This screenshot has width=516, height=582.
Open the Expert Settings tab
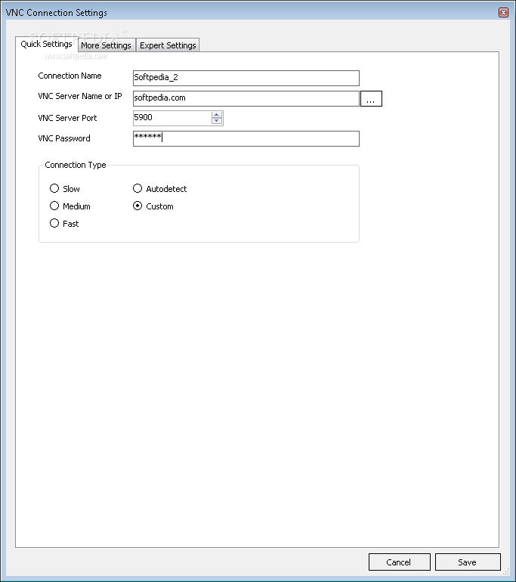click(168, 45)
